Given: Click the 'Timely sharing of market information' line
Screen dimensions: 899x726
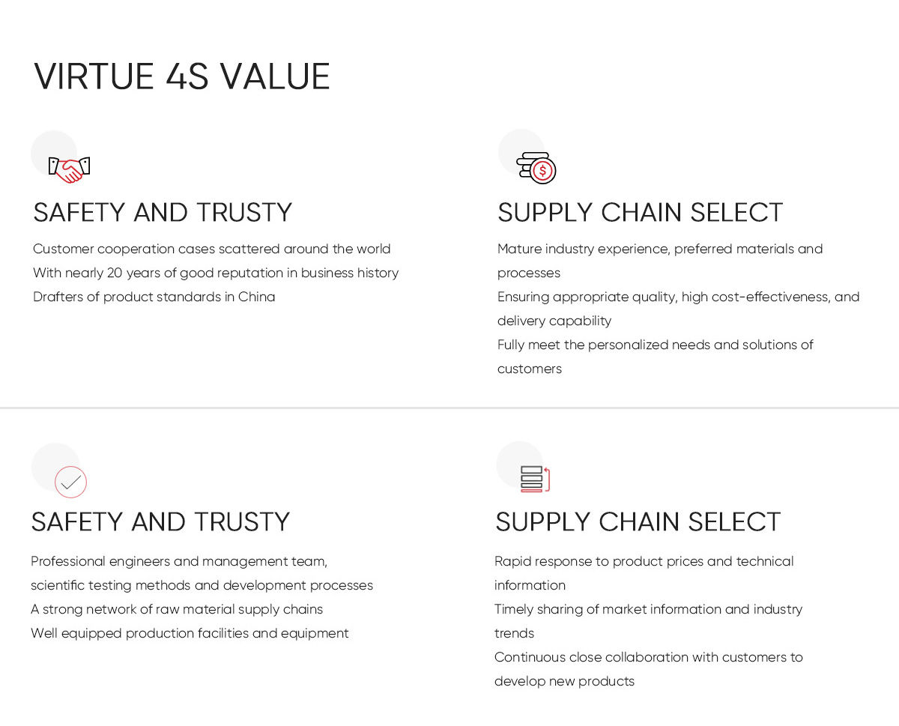Looking at the screenshot, I should click(648, 609).
